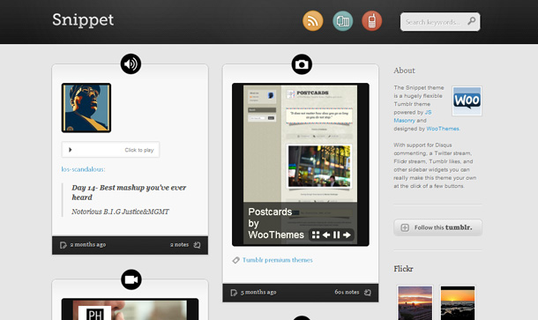Click the video post camcorder icon
538x320 pixels.
(131, 279)
